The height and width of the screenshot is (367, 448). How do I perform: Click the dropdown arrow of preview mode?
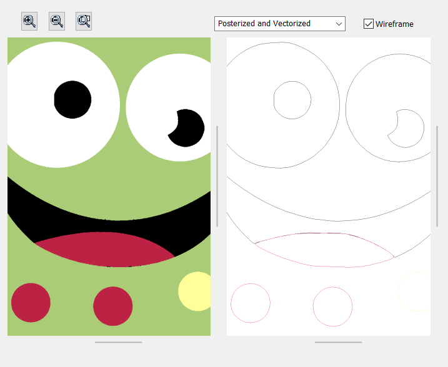click(339, 24)
